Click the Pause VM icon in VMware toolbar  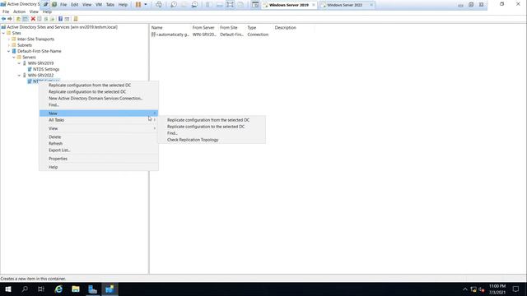coord(138,5)
